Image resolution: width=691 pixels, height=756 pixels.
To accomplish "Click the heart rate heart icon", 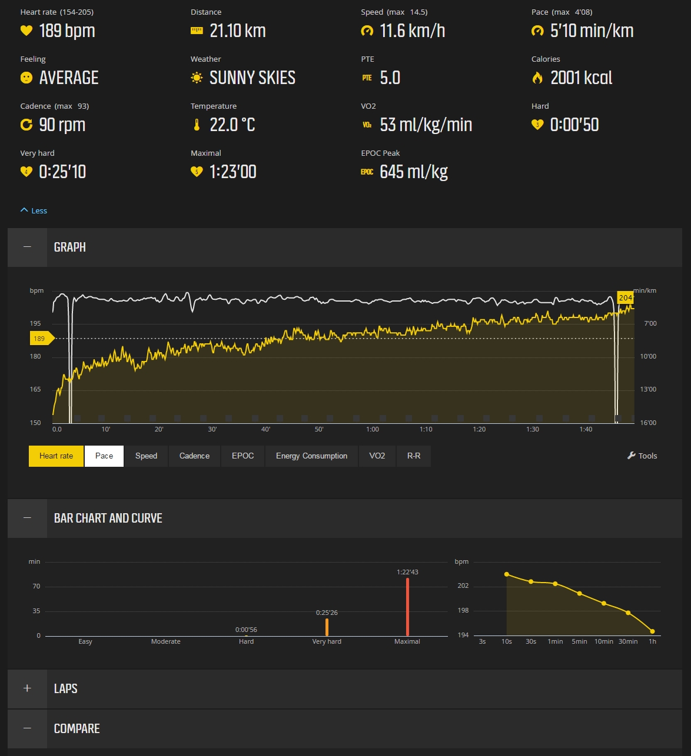I will [x=26, y=31].
